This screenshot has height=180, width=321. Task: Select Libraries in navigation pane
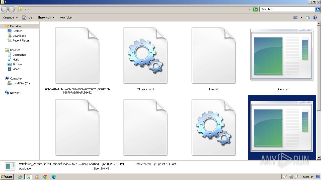pyautogui.click(x=15, y=50)
